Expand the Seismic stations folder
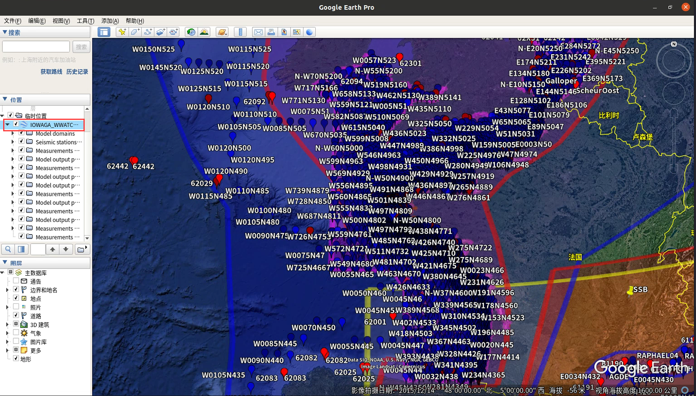The width and height of the screenshot is (696, 396). (13, 142)
